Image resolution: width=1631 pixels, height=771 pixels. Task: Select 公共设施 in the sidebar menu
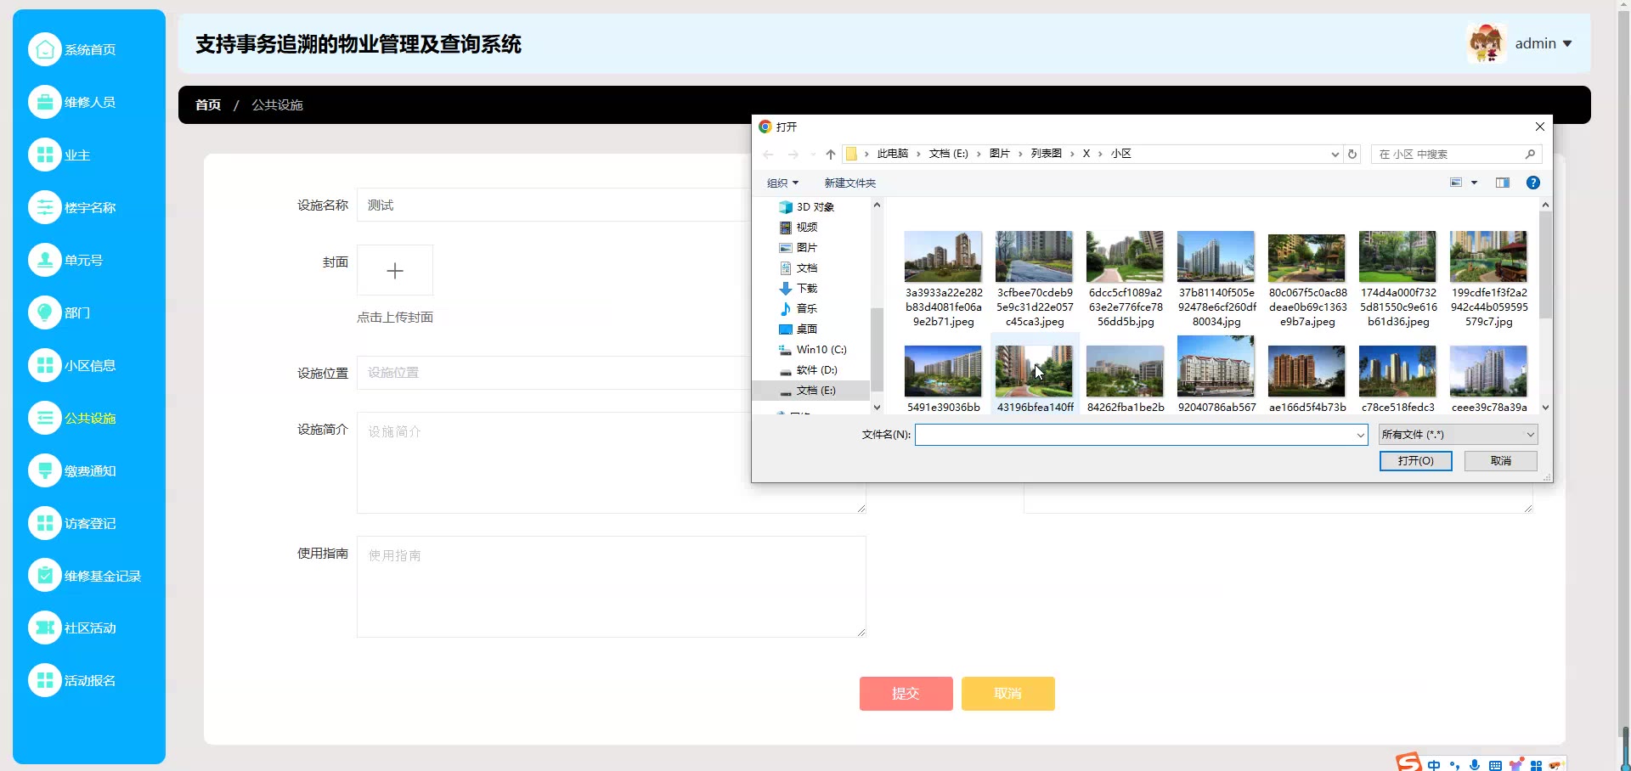click(x=89, y=419)
